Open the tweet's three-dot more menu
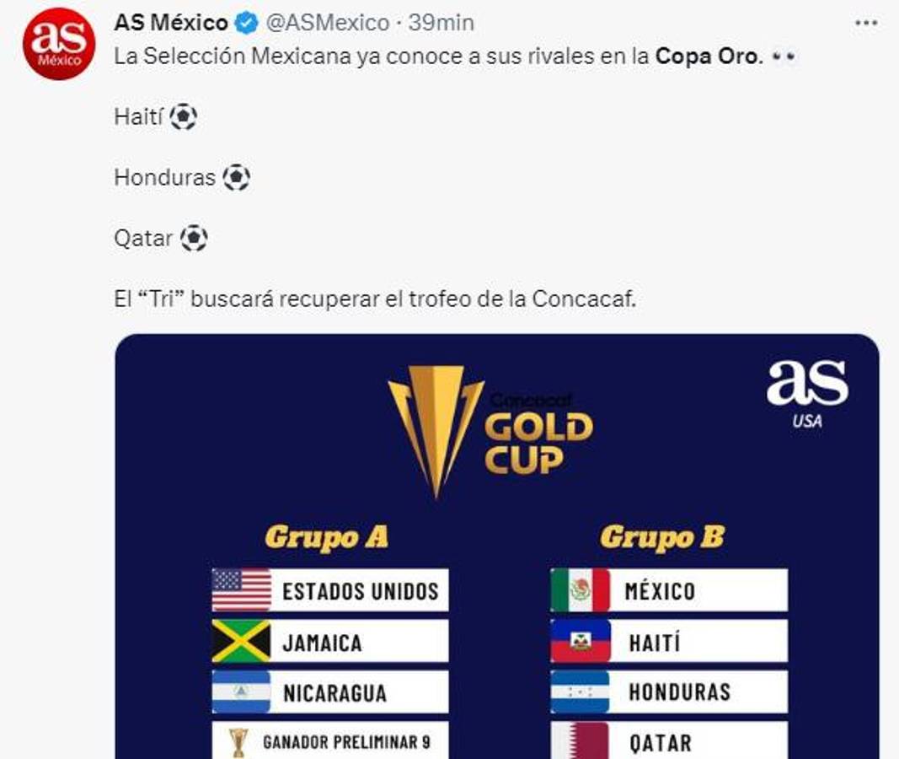The image size is (899, 759). (866, 24)
